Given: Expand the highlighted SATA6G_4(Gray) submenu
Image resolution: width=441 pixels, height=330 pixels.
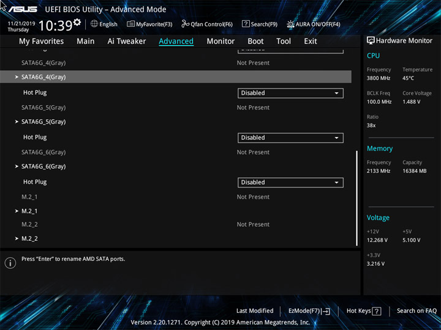Looking at the screenshot, I should [176, 77].
